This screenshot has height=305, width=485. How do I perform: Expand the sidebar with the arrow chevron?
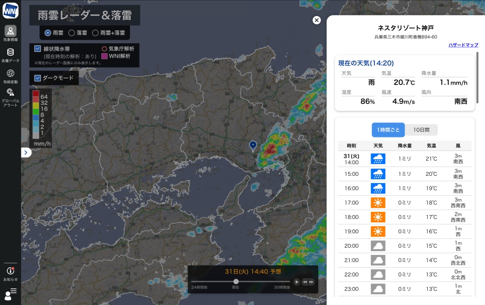(26, 152)
